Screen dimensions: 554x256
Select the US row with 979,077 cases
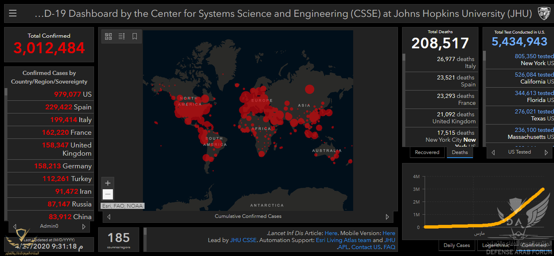coord(51,94)
